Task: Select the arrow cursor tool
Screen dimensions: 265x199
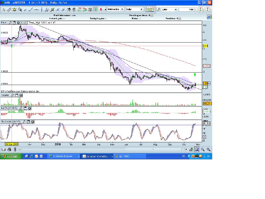Action: click(x=4, y=10)
